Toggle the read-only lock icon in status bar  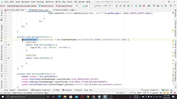point(161,93)
